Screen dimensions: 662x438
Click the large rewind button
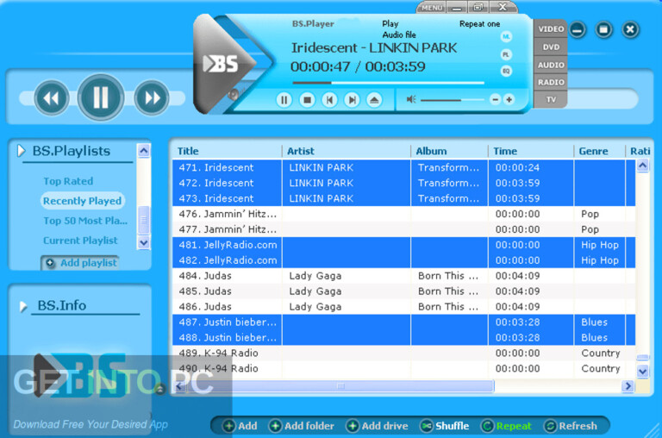click(x=52, y=98)
